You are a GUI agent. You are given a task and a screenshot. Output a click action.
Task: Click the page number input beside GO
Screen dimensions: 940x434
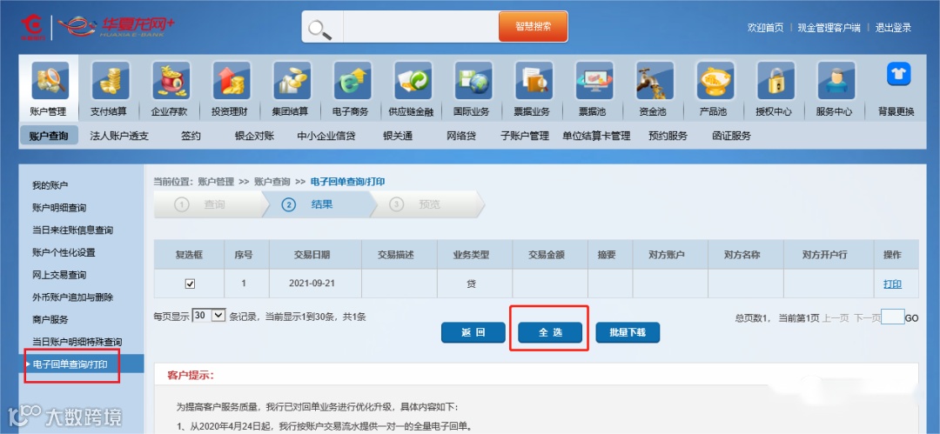click(x=893, y=317)
